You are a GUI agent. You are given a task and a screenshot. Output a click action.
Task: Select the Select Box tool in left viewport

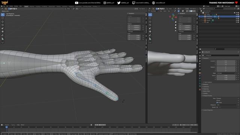click(3, 15)
